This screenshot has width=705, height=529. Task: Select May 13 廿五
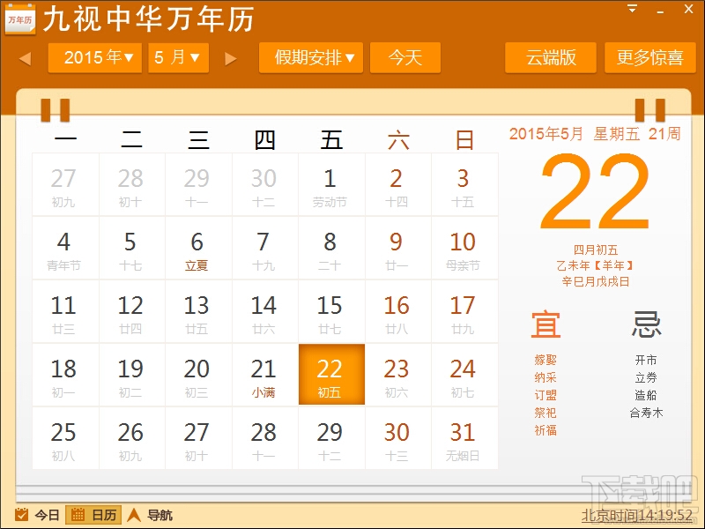(198, 312)
